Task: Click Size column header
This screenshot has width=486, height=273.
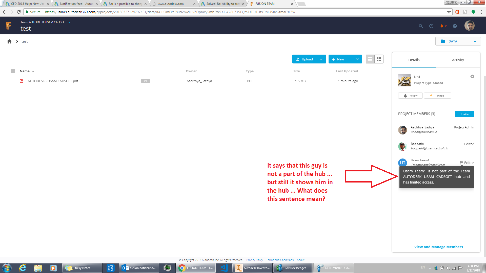Action: pos(296,71)
